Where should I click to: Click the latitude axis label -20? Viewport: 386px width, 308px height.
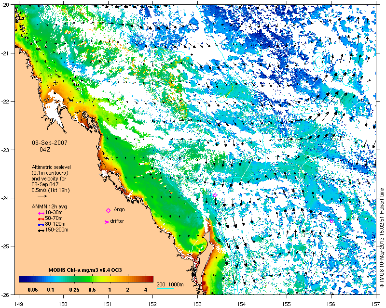pyautogui.click(x=6, y=5)
